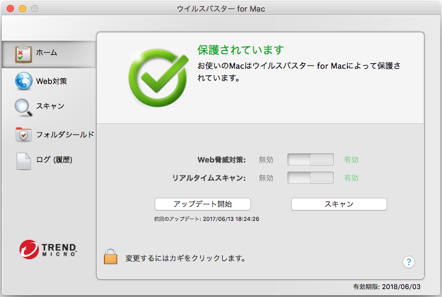Screen dimensions: 442x297
Task: Start update with アップデート開始 button
Action: [x=203, y=204]
